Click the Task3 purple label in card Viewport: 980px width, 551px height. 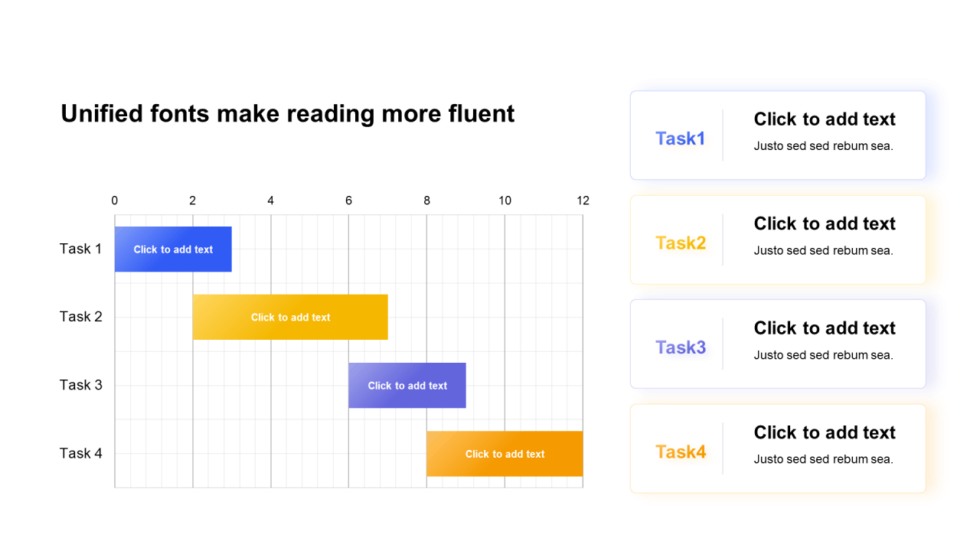tap(680, 347)
